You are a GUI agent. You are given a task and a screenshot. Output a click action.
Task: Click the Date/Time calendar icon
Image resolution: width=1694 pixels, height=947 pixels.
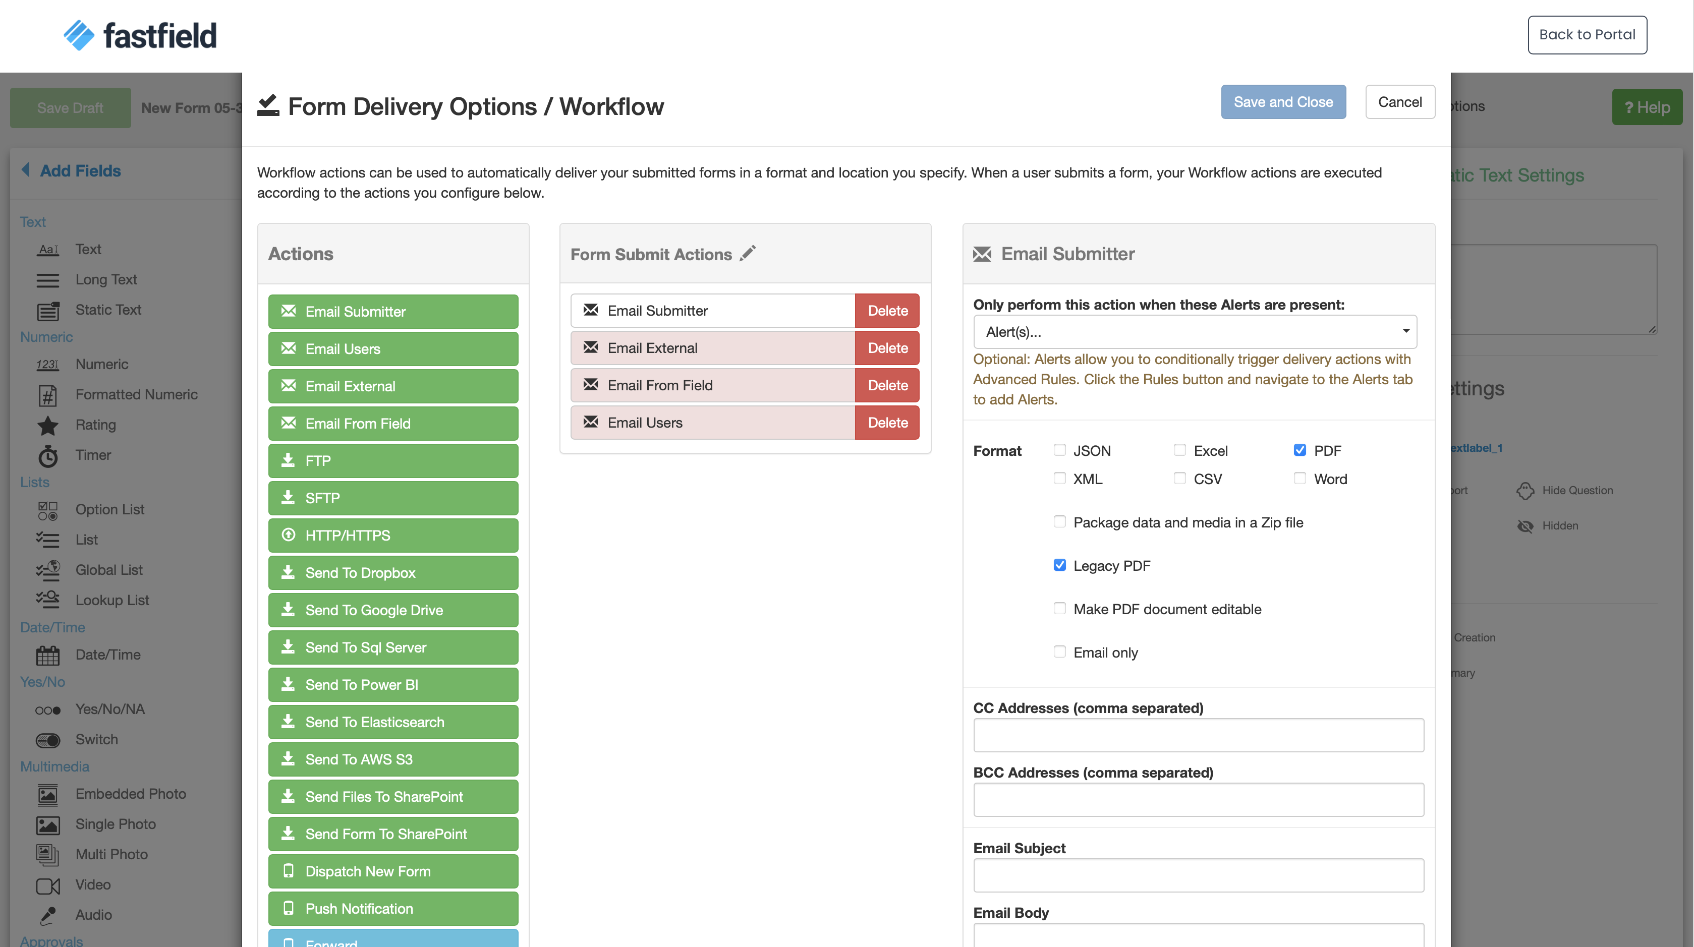47,655
